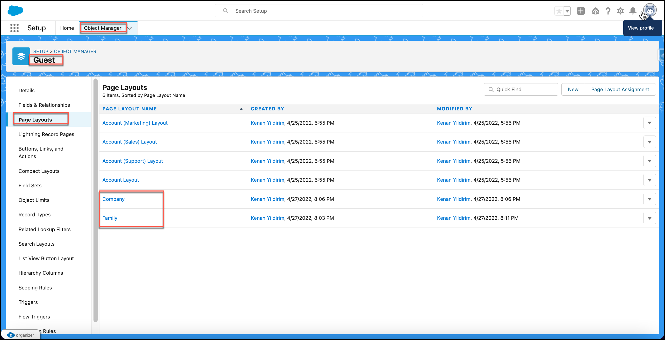Open Page Layout Assignment

(x=620, y=89)
